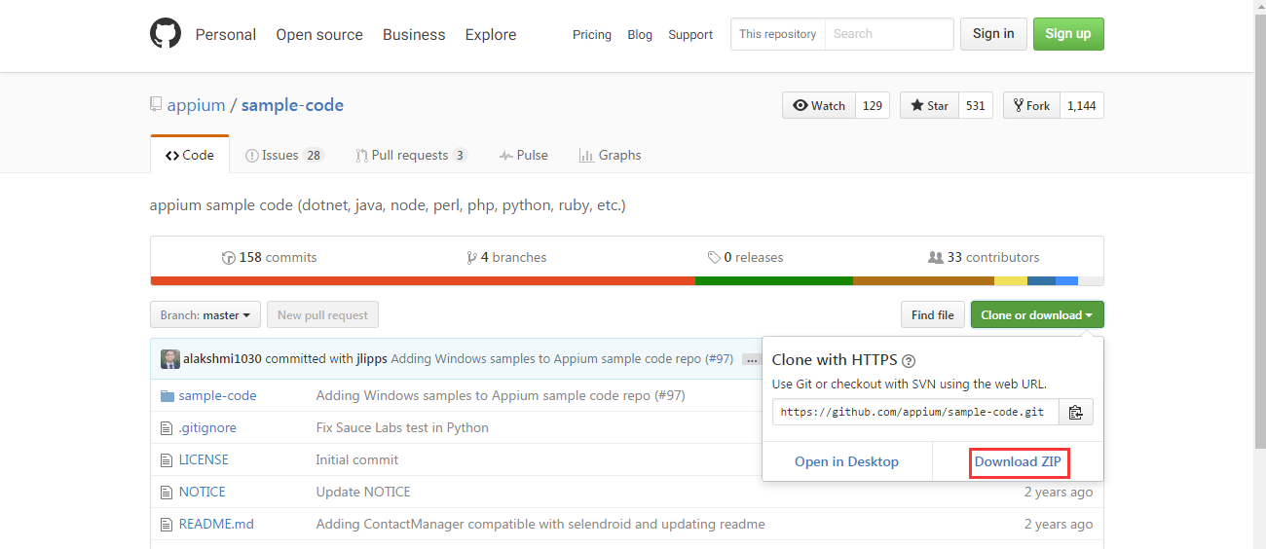Open the "Fix Sauce Labs test in Python" commit

click(402, 428)
